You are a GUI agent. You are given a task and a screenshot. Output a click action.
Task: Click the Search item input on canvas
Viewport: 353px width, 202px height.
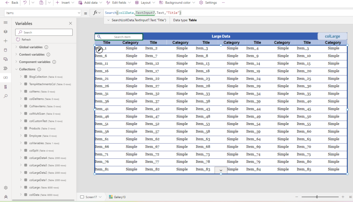(119, 37)
